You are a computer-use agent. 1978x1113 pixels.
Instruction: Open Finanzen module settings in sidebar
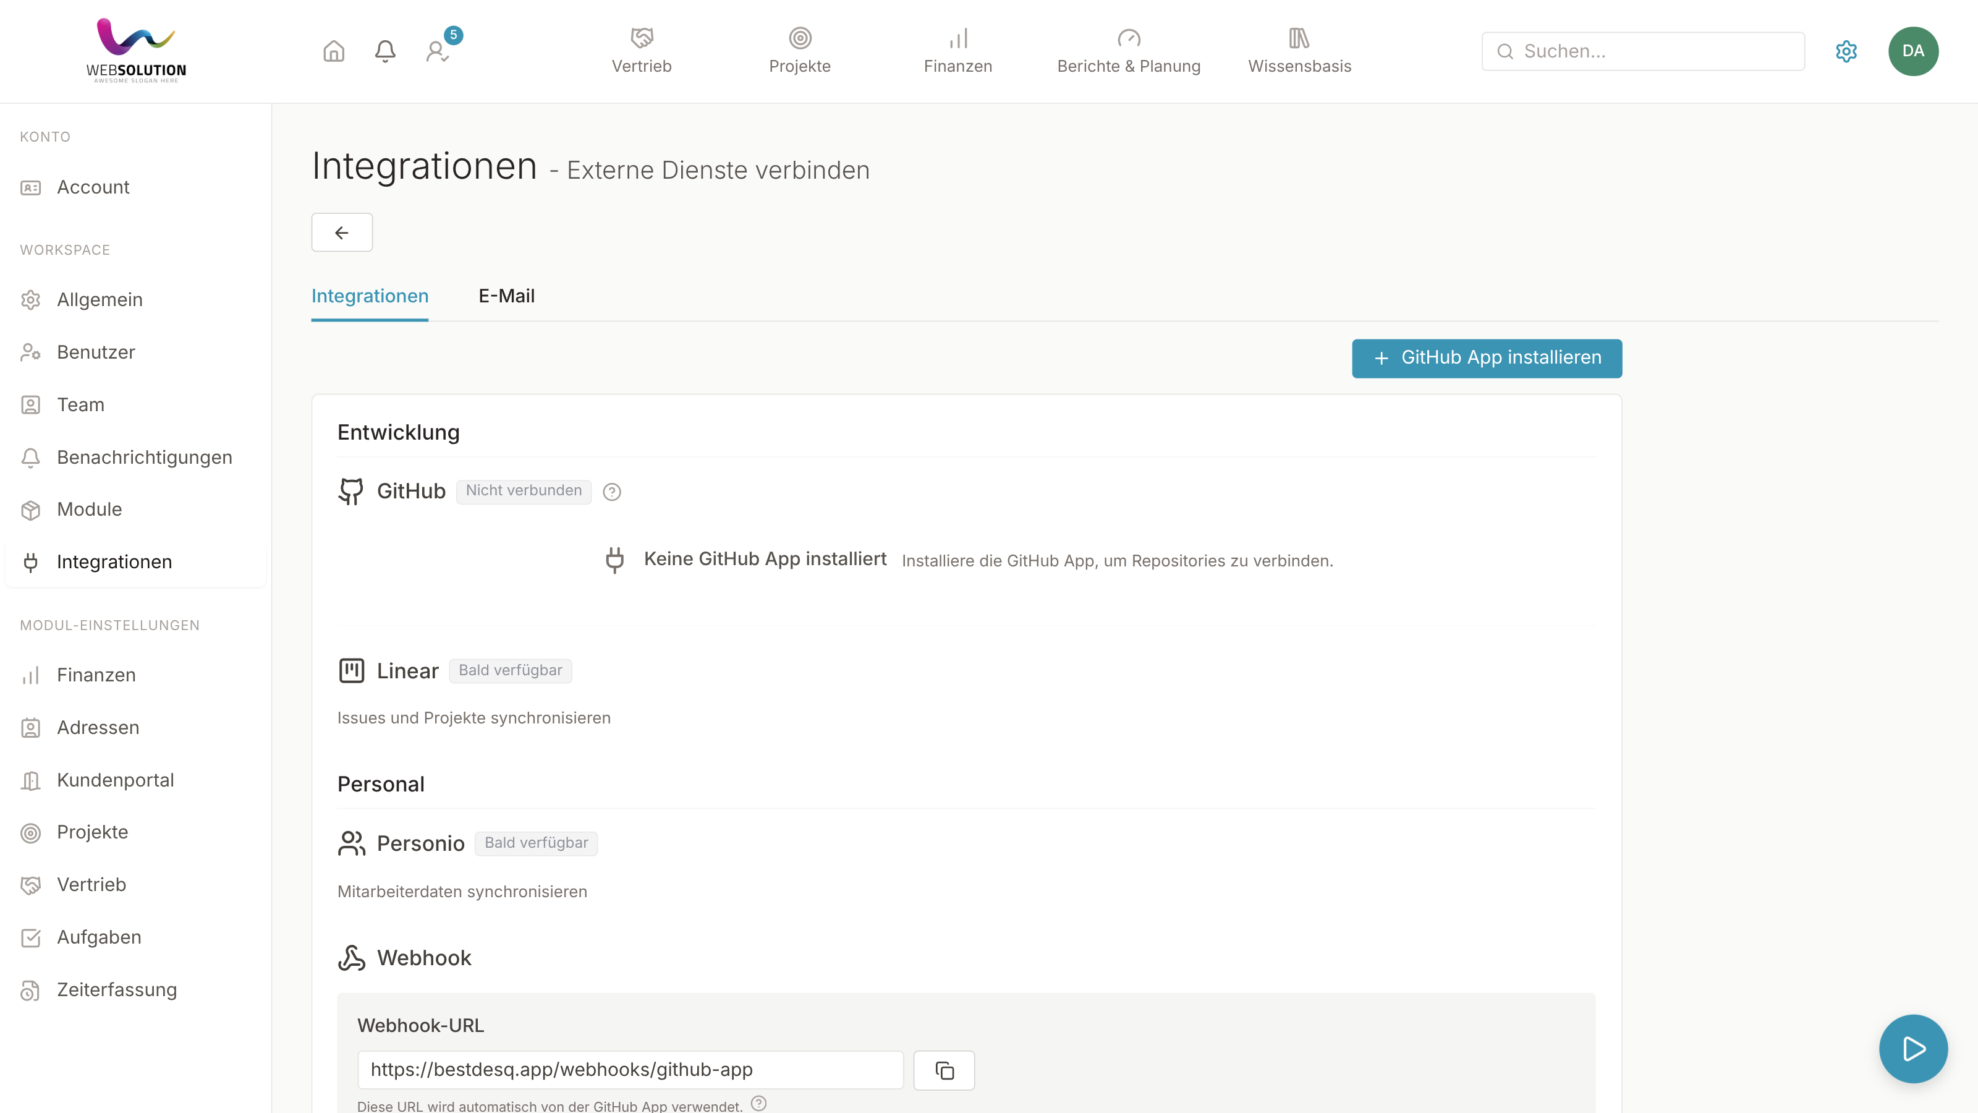coord(135,675)
